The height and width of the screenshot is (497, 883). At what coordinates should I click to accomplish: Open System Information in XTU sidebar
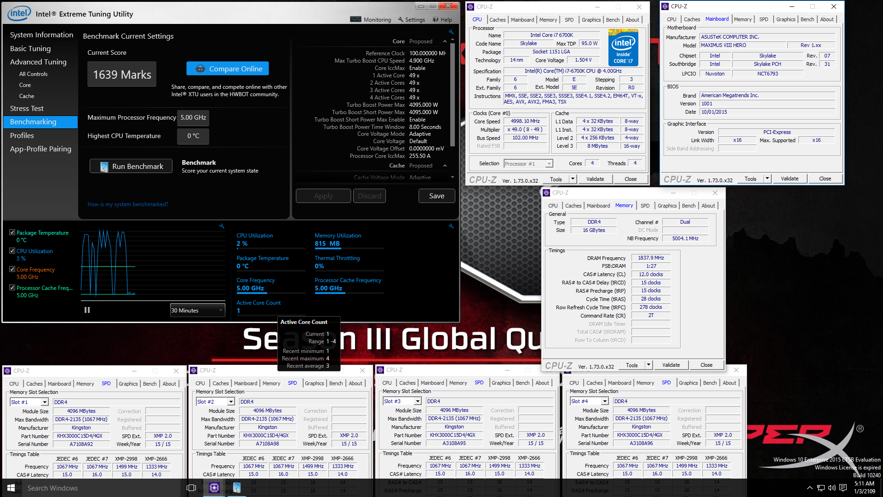click(x=41, y=35)
